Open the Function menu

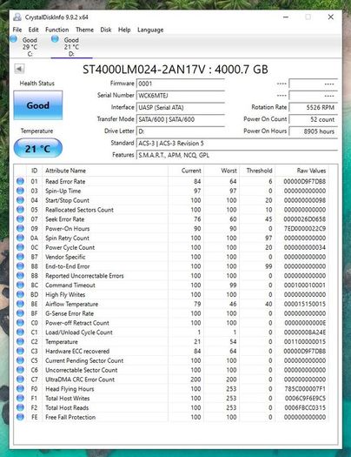tap(57, 30)
